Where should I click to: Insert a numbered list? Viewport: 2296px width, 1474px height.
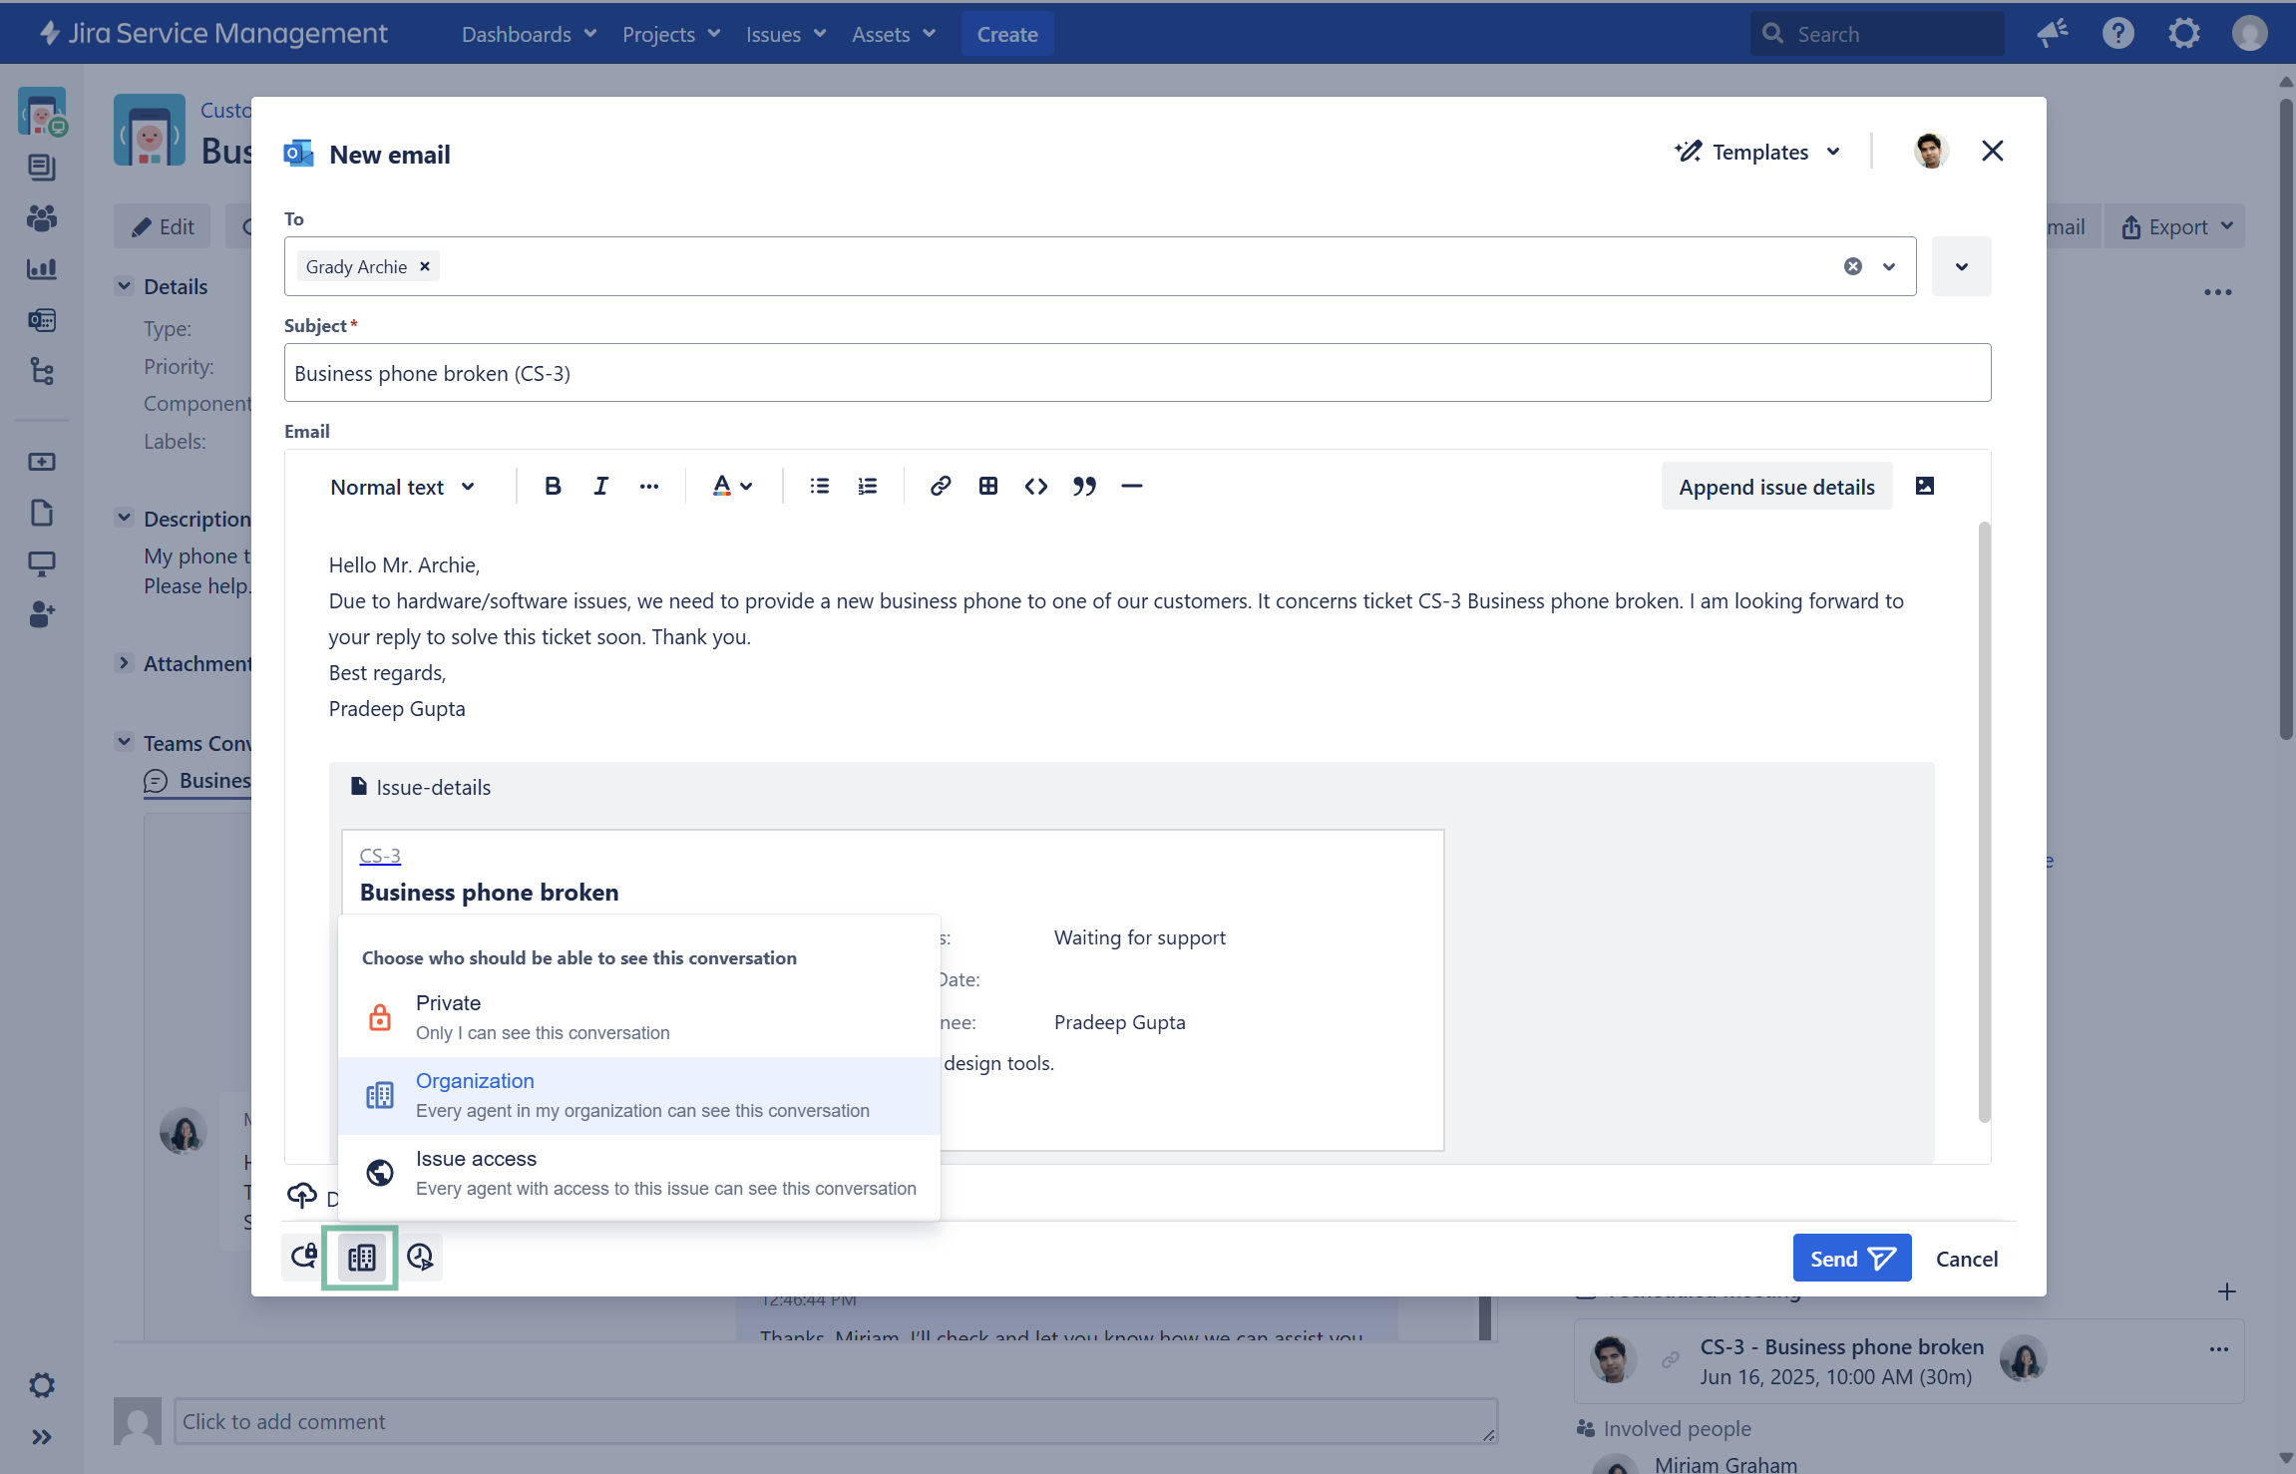tap(868, 486)
